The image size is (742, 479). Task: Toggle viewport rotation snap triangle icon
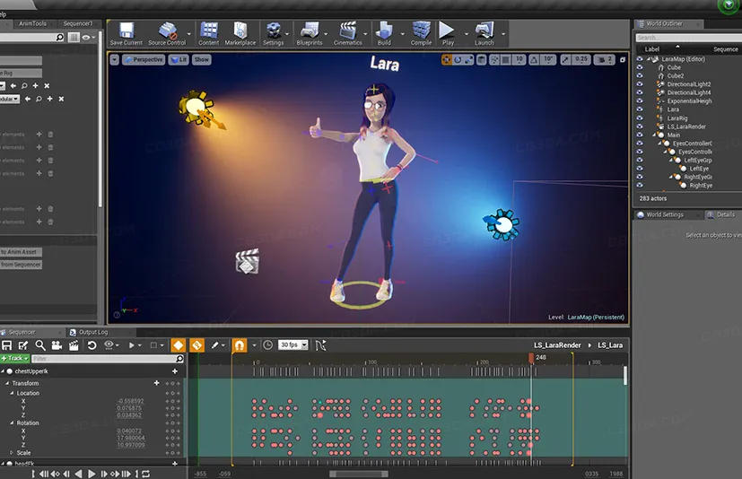point(534,59)
